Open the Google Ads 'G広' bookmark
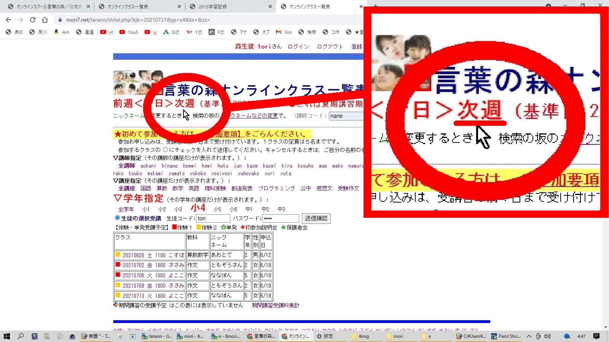Image resolution: width=609 pixels, height=342 pixels. tap(171, 32)
